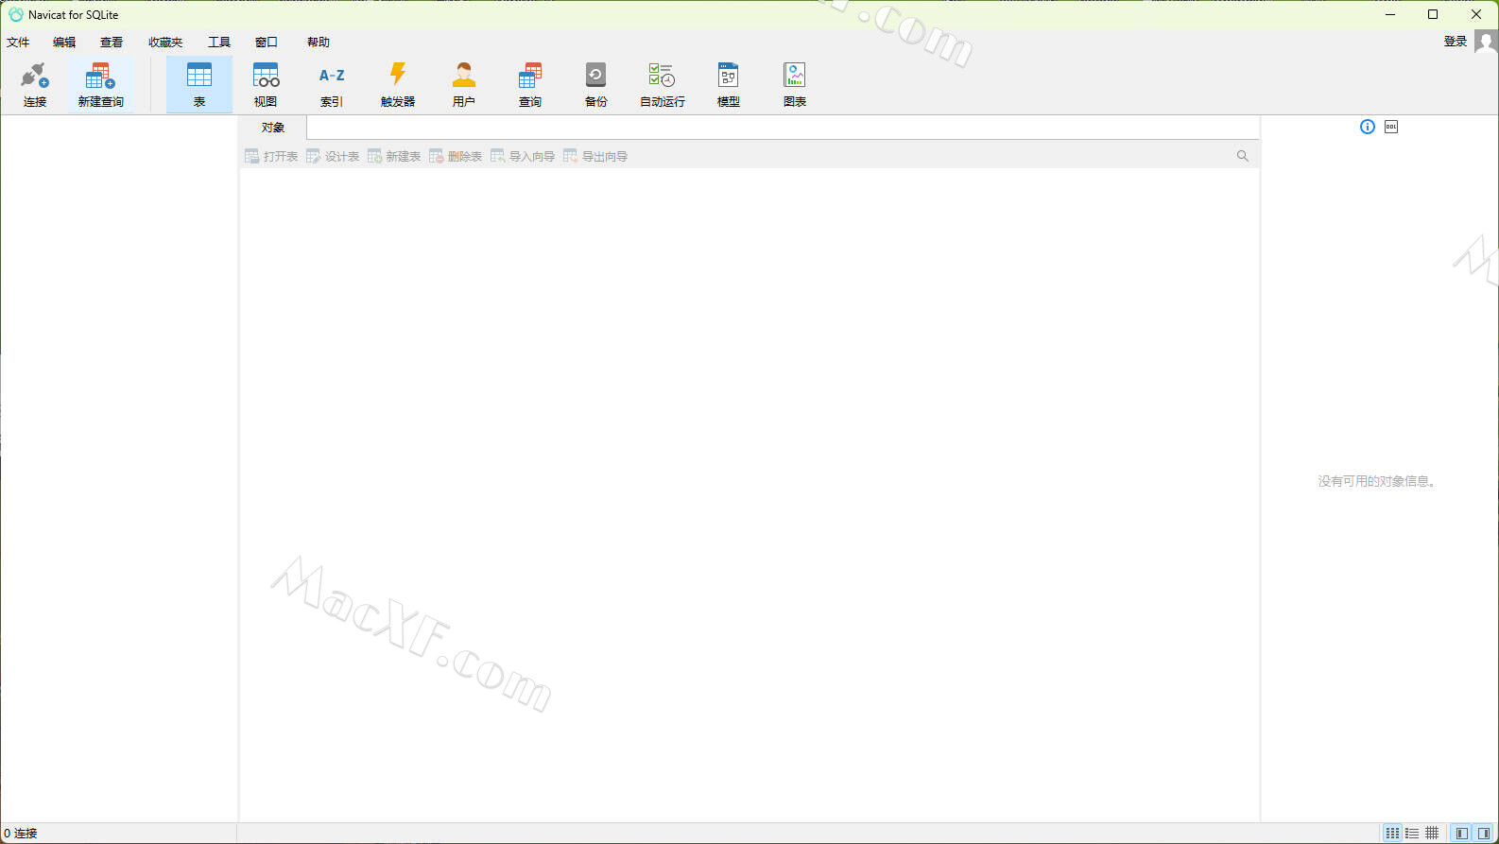Click the 登录 (Sign in) button
Image resolution: width=1499 pixels, height=844 pixels.
pos(1456,42)
